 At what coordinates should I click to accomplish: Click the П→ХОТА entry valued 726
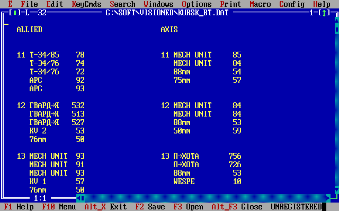pyautogui.click(x=186, y=165)
